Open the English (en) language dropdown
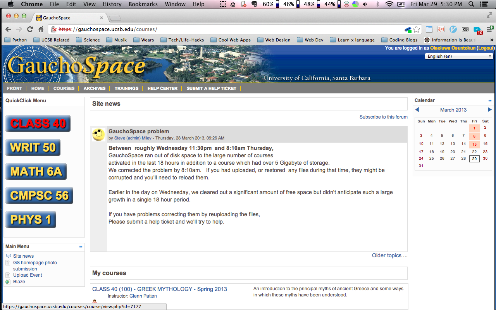This screenshot has width=496, height=310. pos(459,56)
